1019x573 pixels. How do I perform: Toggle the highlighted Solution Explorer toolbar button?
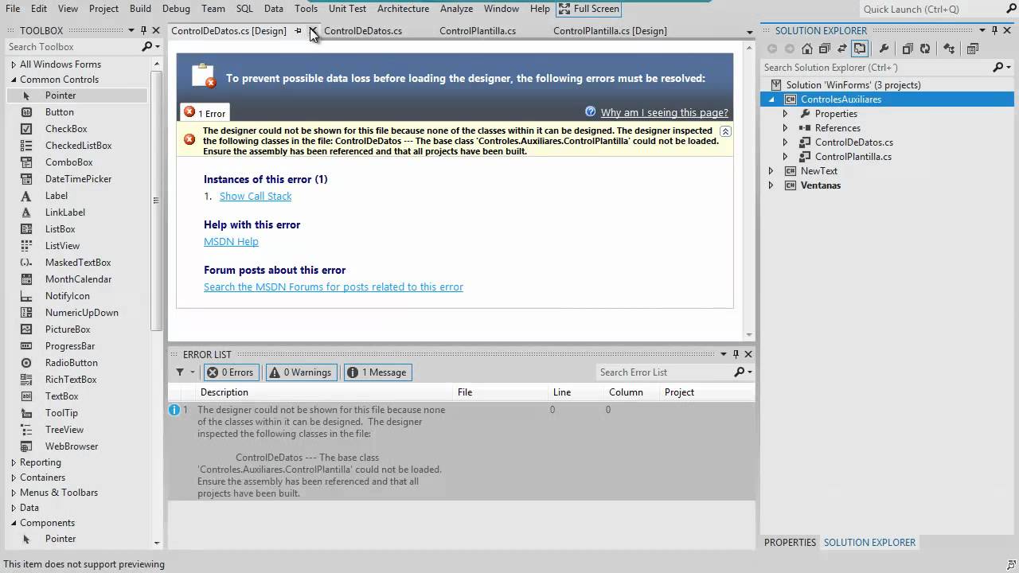click(860, 49)
